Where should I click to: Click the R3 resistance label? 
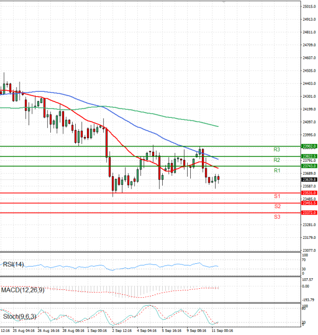277,150
